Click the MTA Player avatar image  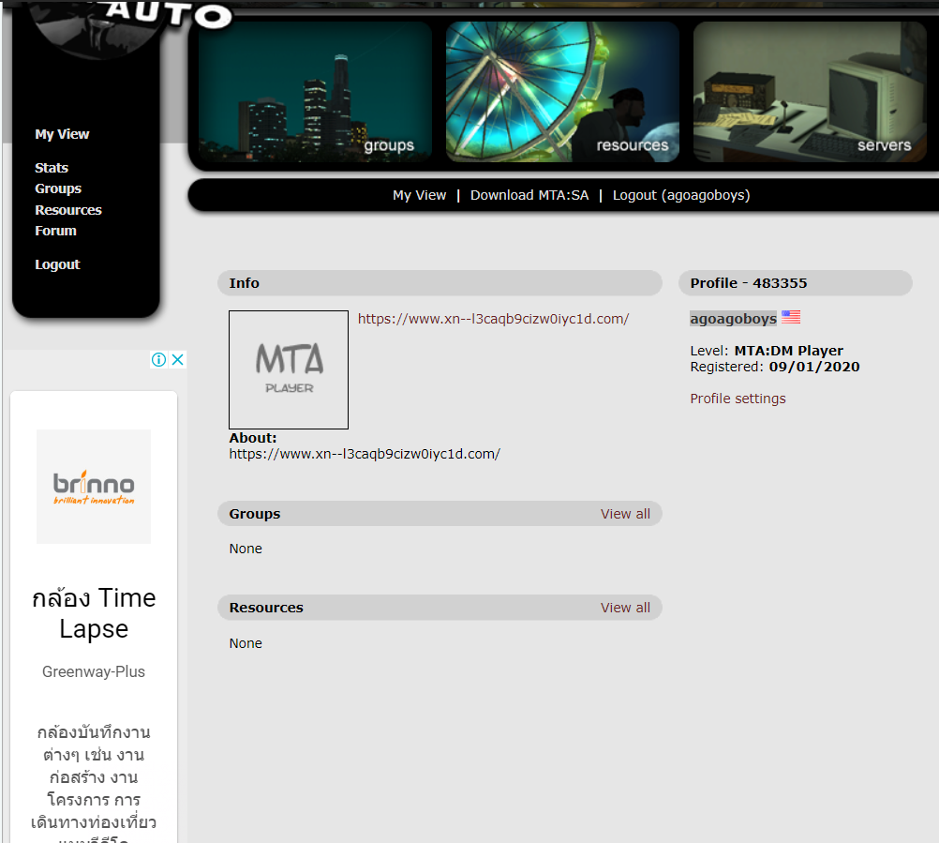[289, 369]
